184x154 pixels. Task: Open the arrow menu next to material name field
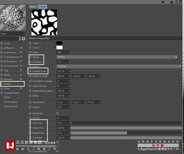[x=20, y=39]
